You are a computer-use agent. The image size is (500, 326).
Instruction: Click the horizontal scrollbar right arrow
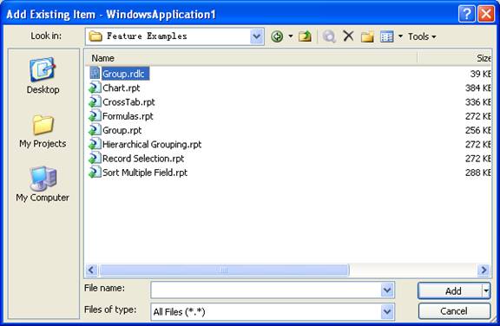click(x=484, y=271)
